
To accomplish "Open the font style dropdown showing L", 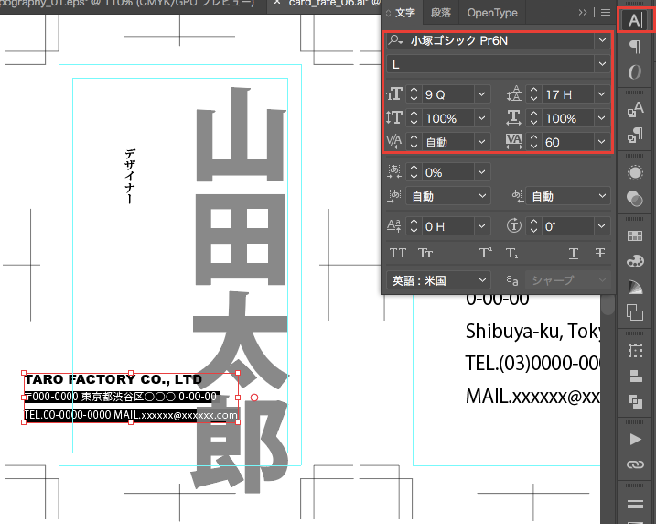I will (x=601, y=64).
